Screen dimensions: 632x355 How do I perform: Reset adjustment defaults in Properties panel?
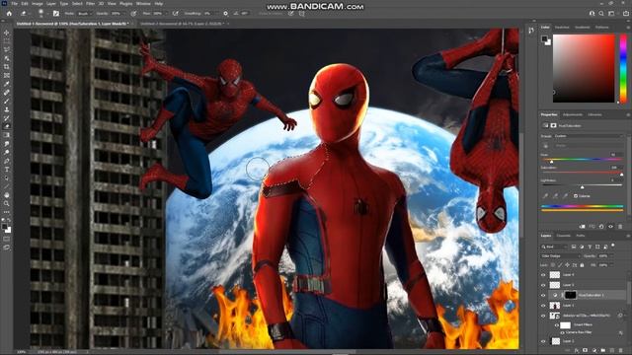(601, 227)
